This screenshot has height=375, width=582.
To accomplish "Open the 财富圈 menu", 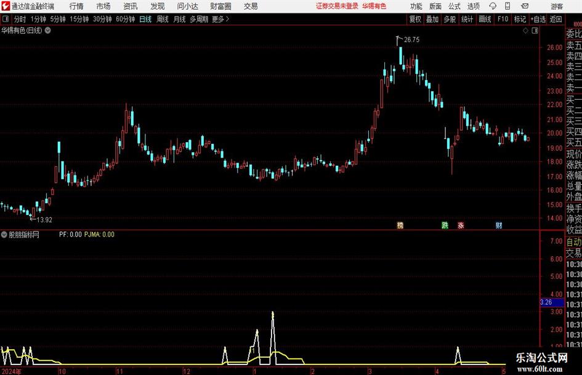I will tap(220, 6).
